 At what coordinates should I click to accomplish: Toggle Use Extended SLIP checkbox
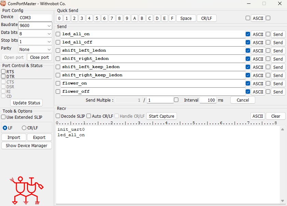3,117
